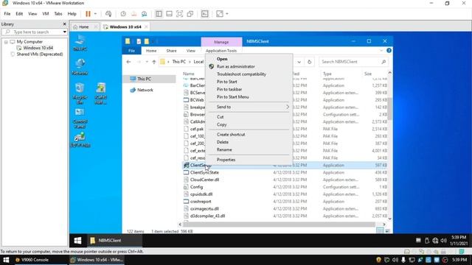Open Properties from the context menu

click(226, 160)
